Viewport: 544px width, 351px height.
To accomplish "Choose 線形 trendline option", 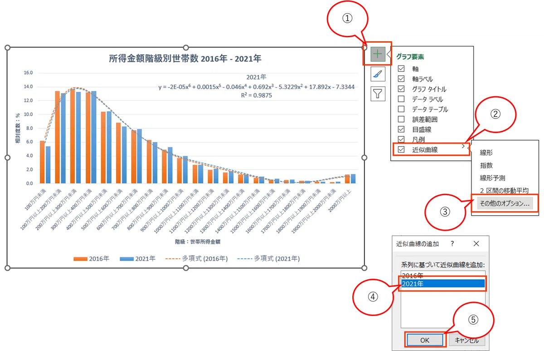I will click(x=487, y=154).
